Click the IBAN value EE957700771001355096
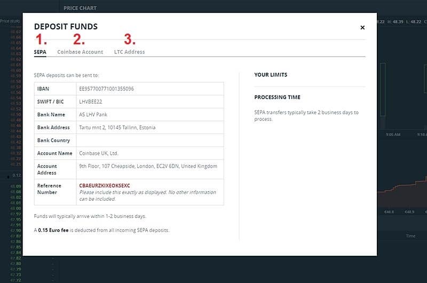Screen dimensions: 427x283 pos(106,89)
